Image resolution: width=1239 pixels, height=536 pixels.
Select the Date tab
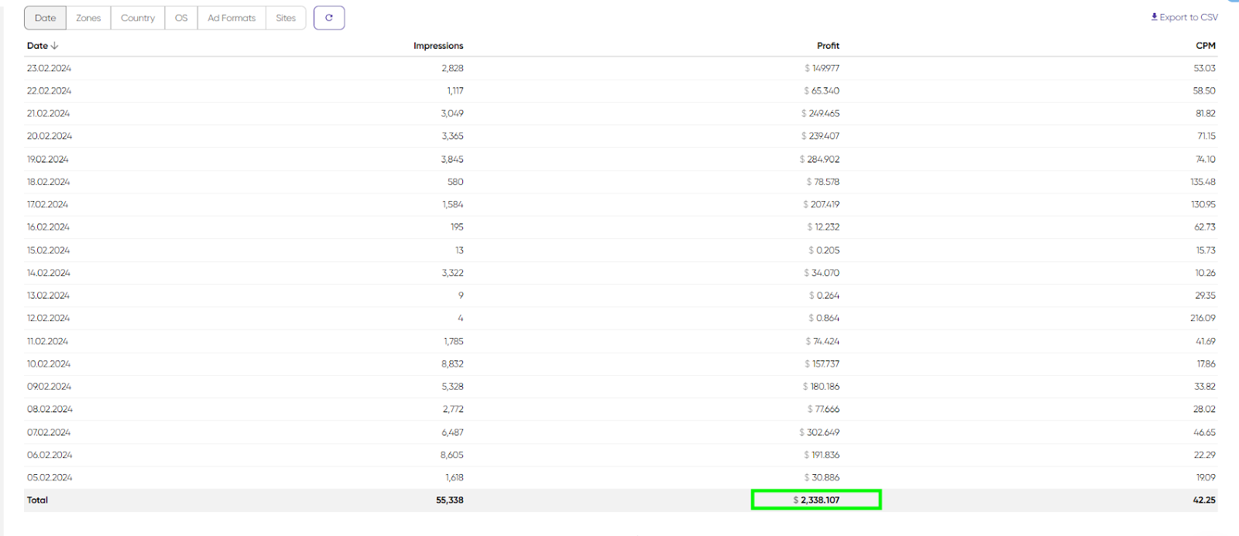coord(45,18)
